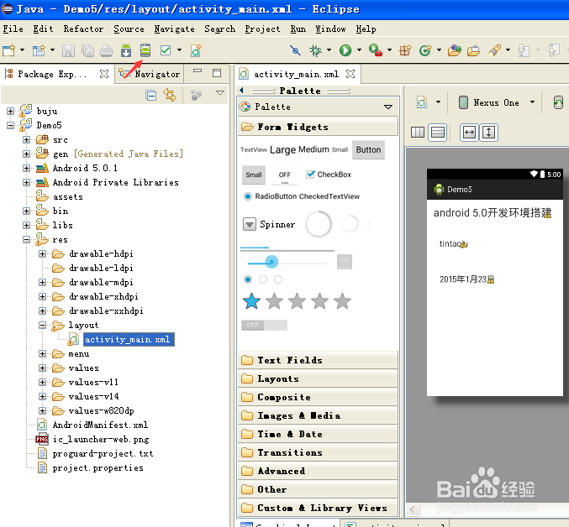This screenshot has height=527, width=569.
Task: Click New Android XML file icon
Action: (196, 50)
